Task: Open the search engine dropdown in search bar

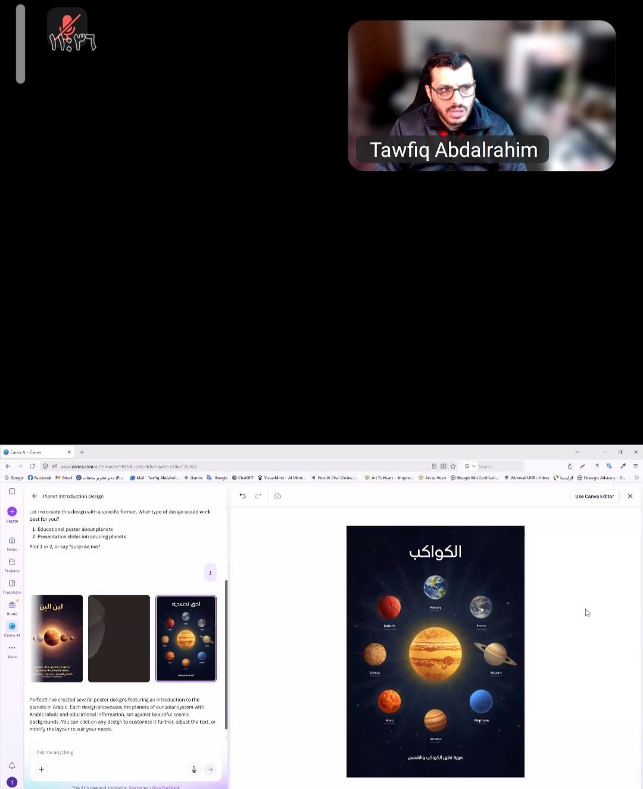Action: [470, 466]
